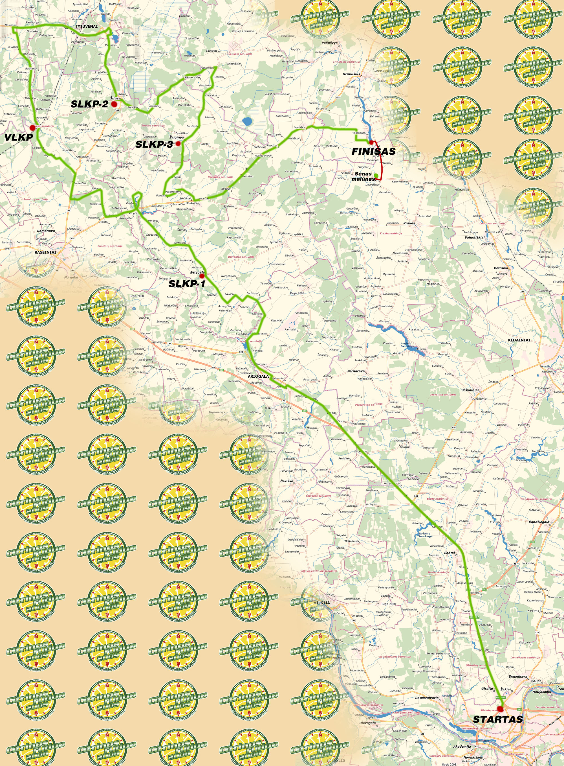Click the Žaiginys place name
This screenshot has height=766, width=564.
177,137
